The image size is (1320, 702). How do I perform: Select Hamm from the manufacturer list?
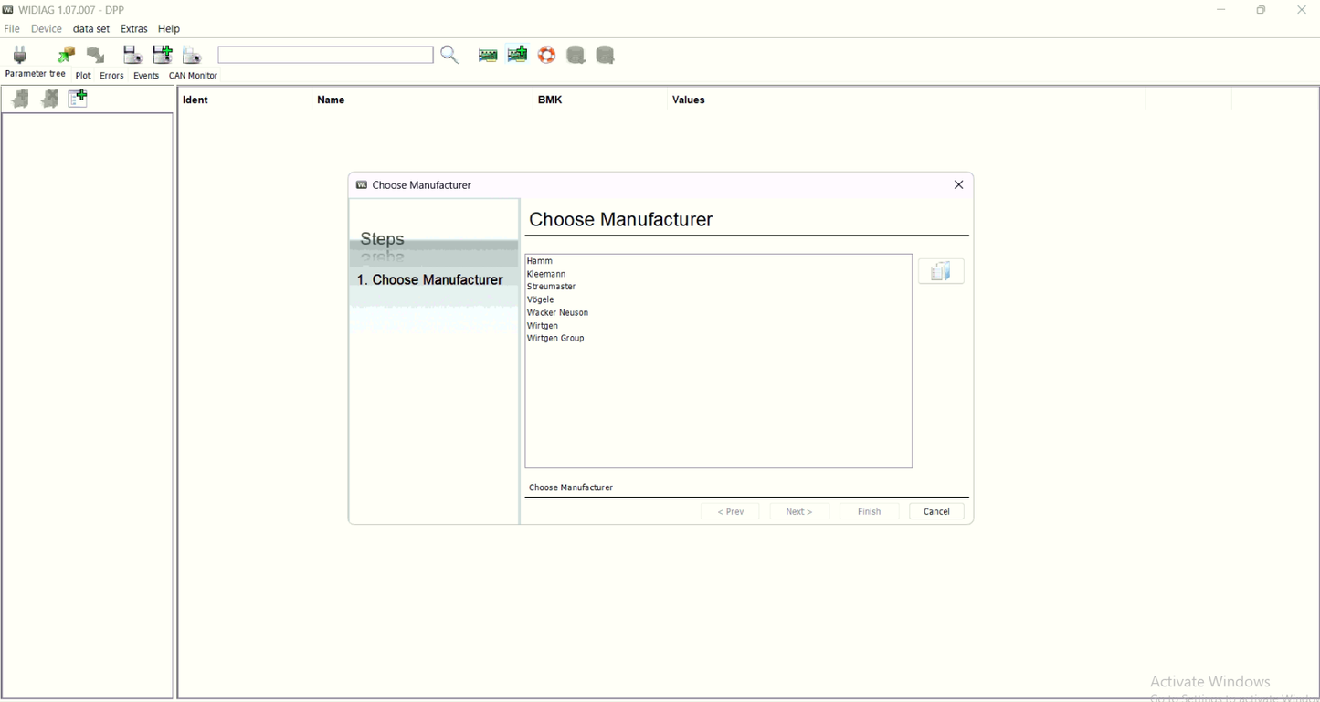(540, 261)
